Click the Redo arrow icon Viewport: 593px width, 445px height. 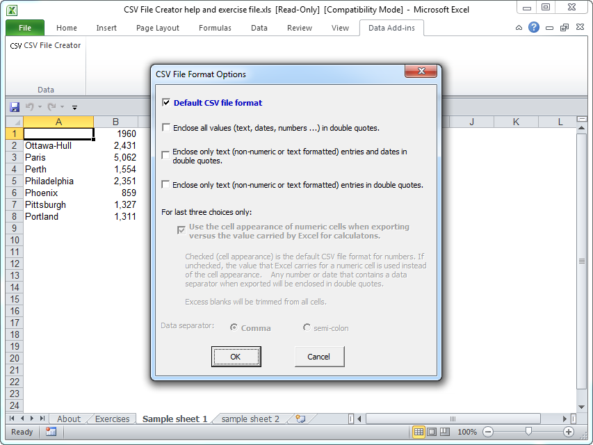point(51,107)
